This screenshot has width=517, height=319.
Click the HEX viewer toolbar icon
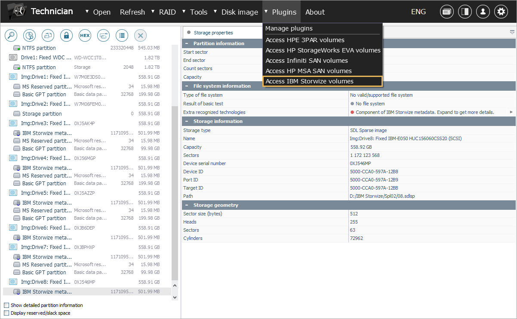click(85, 35)
